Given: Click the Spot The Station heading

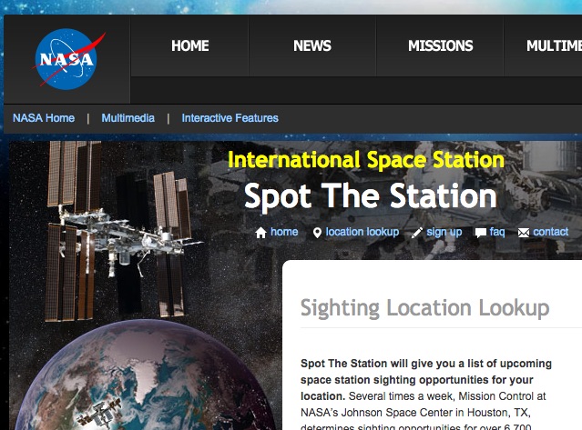Looking at the screenshot, I should click(x=371, y=196).
